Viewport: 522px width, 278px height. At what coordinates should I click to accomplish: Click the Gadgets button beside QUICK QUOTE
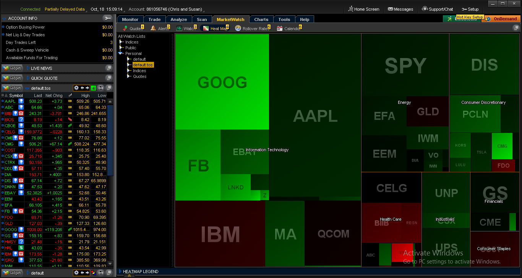click(x=12, y=78)
